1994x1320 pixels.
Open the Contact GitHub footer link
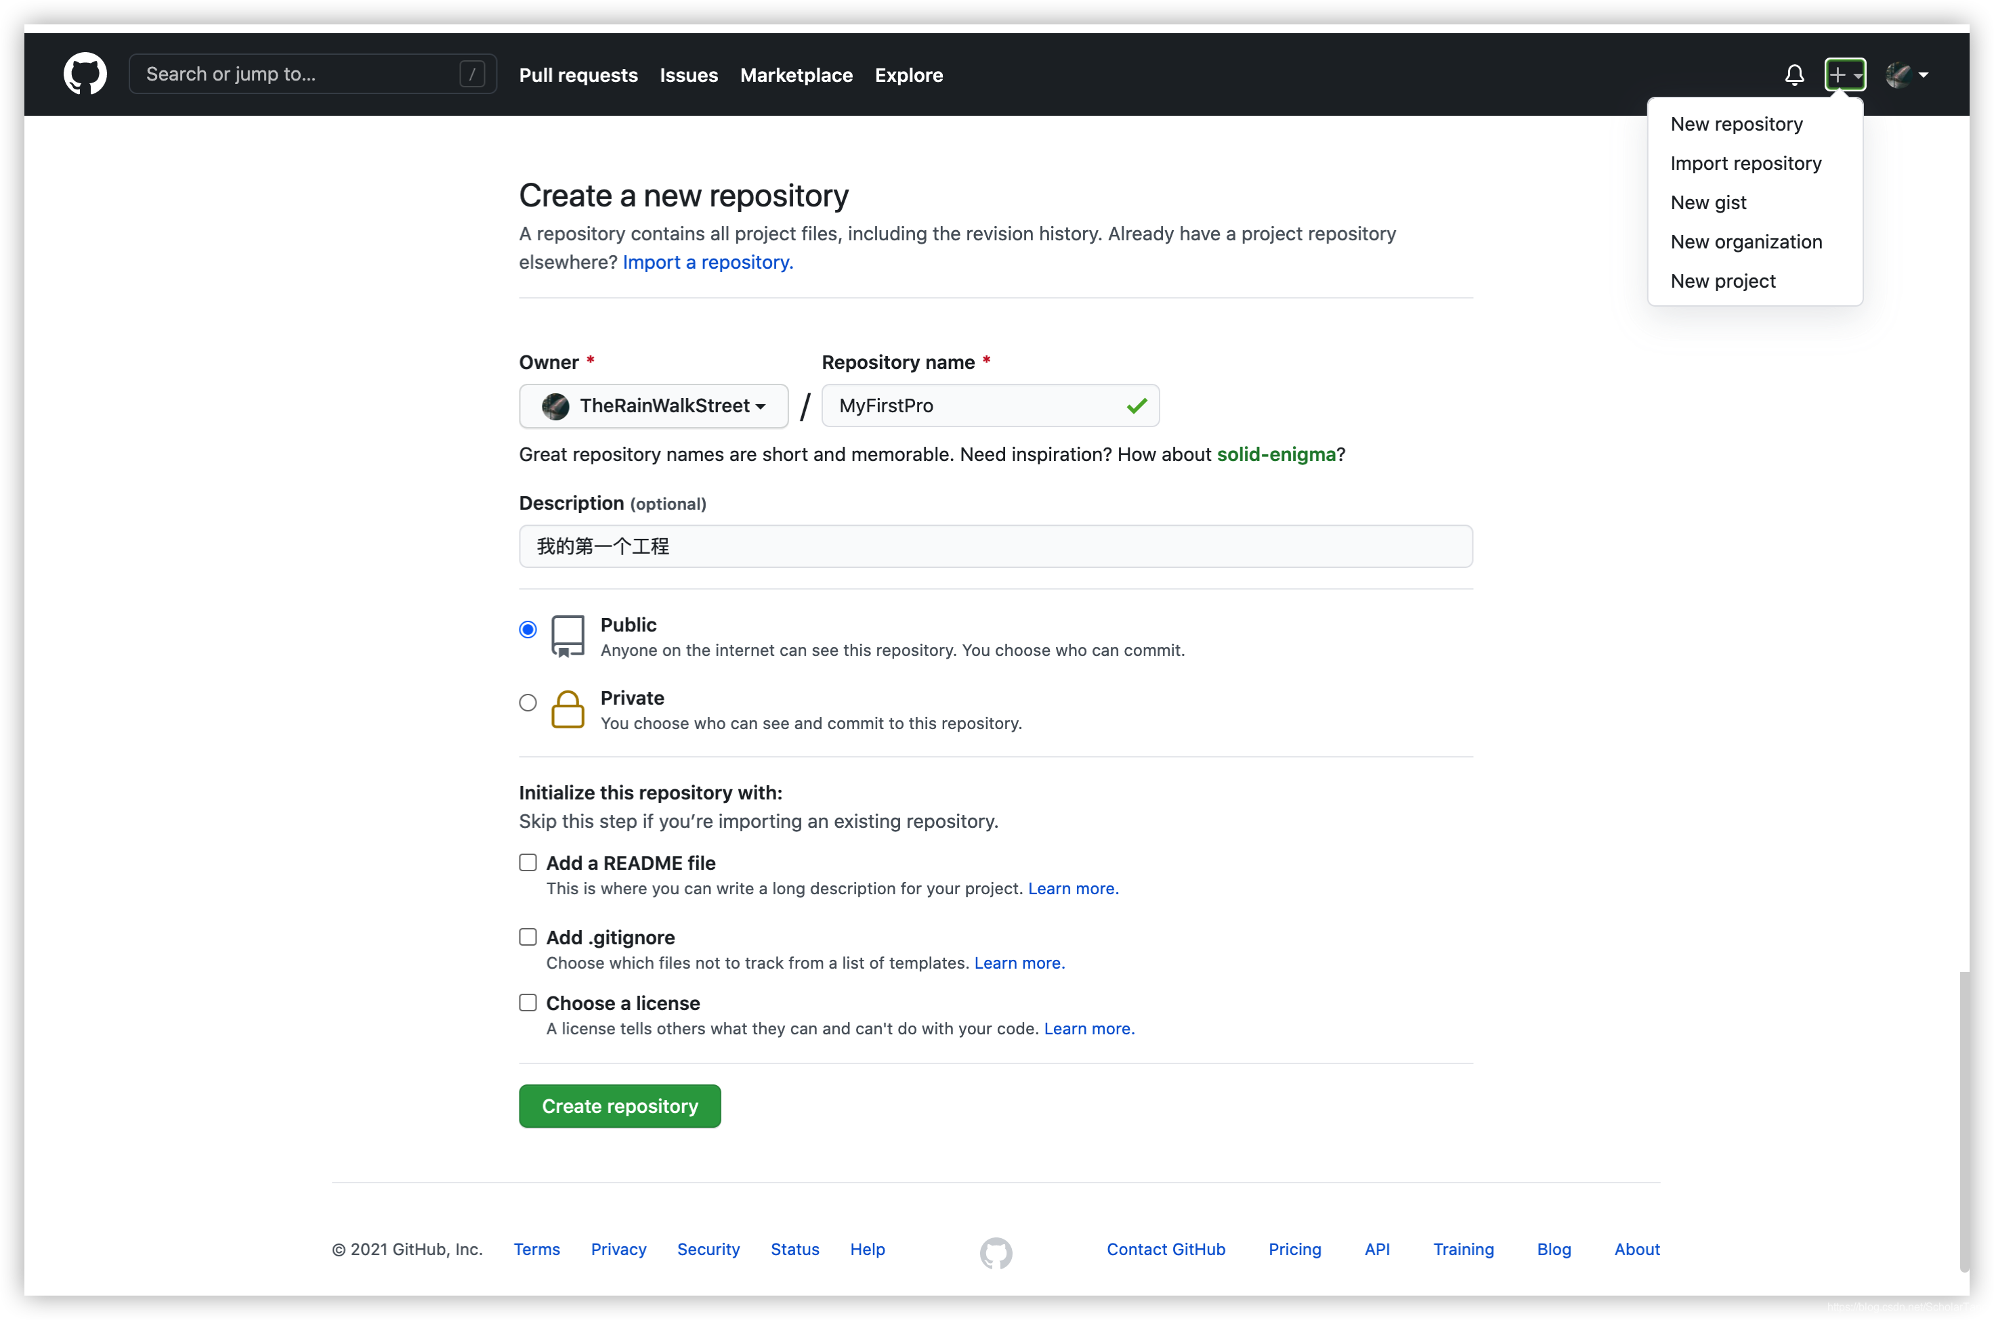(1166, 1250)
